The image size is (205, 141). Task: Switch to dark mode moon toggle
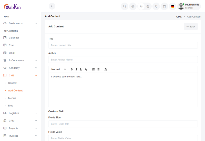coord(148,6)
